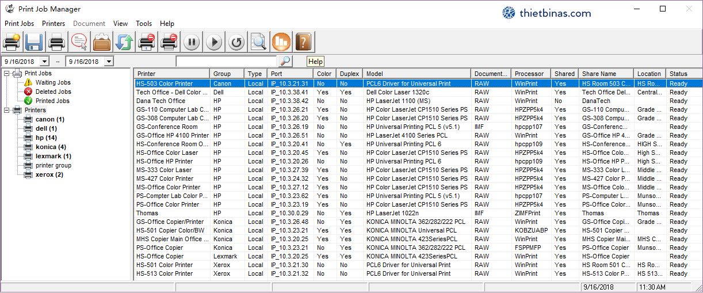Click the Help book toolbar icon
Screen dimensions: 703x293
[x=303, y=42]
